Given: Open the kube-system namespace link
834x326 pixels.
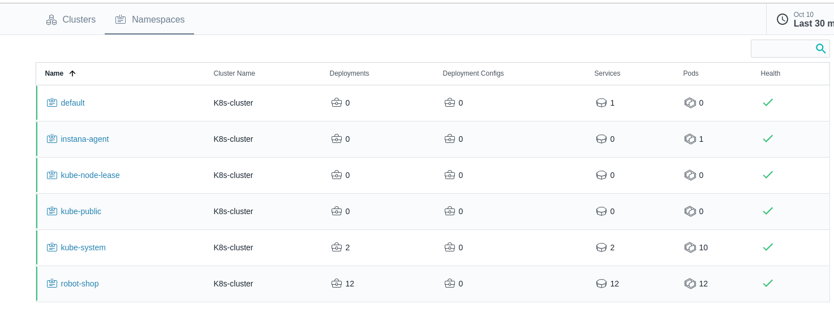Looking at the screenshot, I should click(x=83, y=247).
